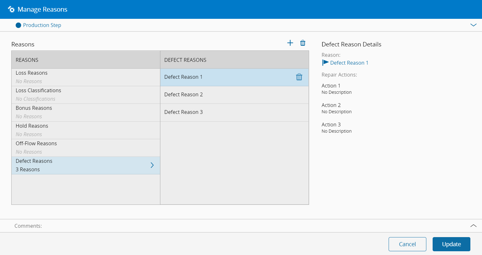The width and height of the screenshot is (482, 255).
Task: Select Off-Flow Reasons category
Action: [86, 148]
